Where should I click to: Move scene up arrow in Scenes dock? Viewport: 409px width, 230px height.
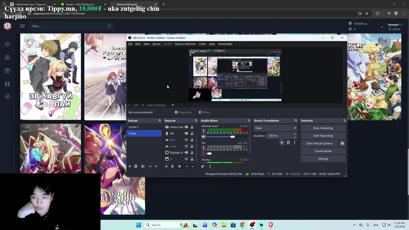150,166
